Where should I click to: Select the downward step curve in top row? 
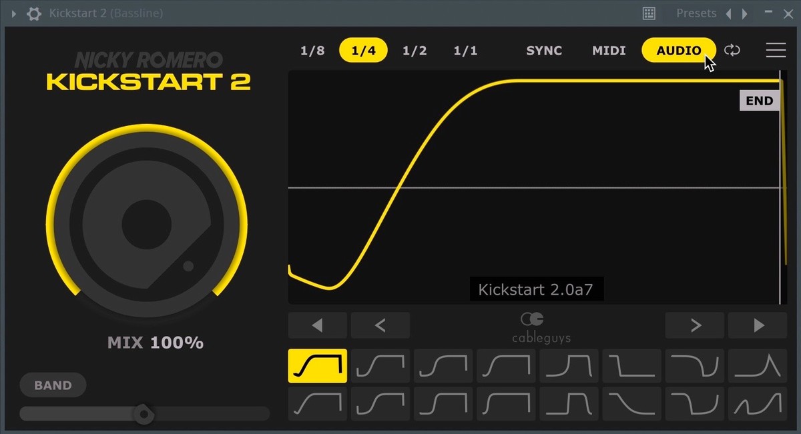pos(631,366)
